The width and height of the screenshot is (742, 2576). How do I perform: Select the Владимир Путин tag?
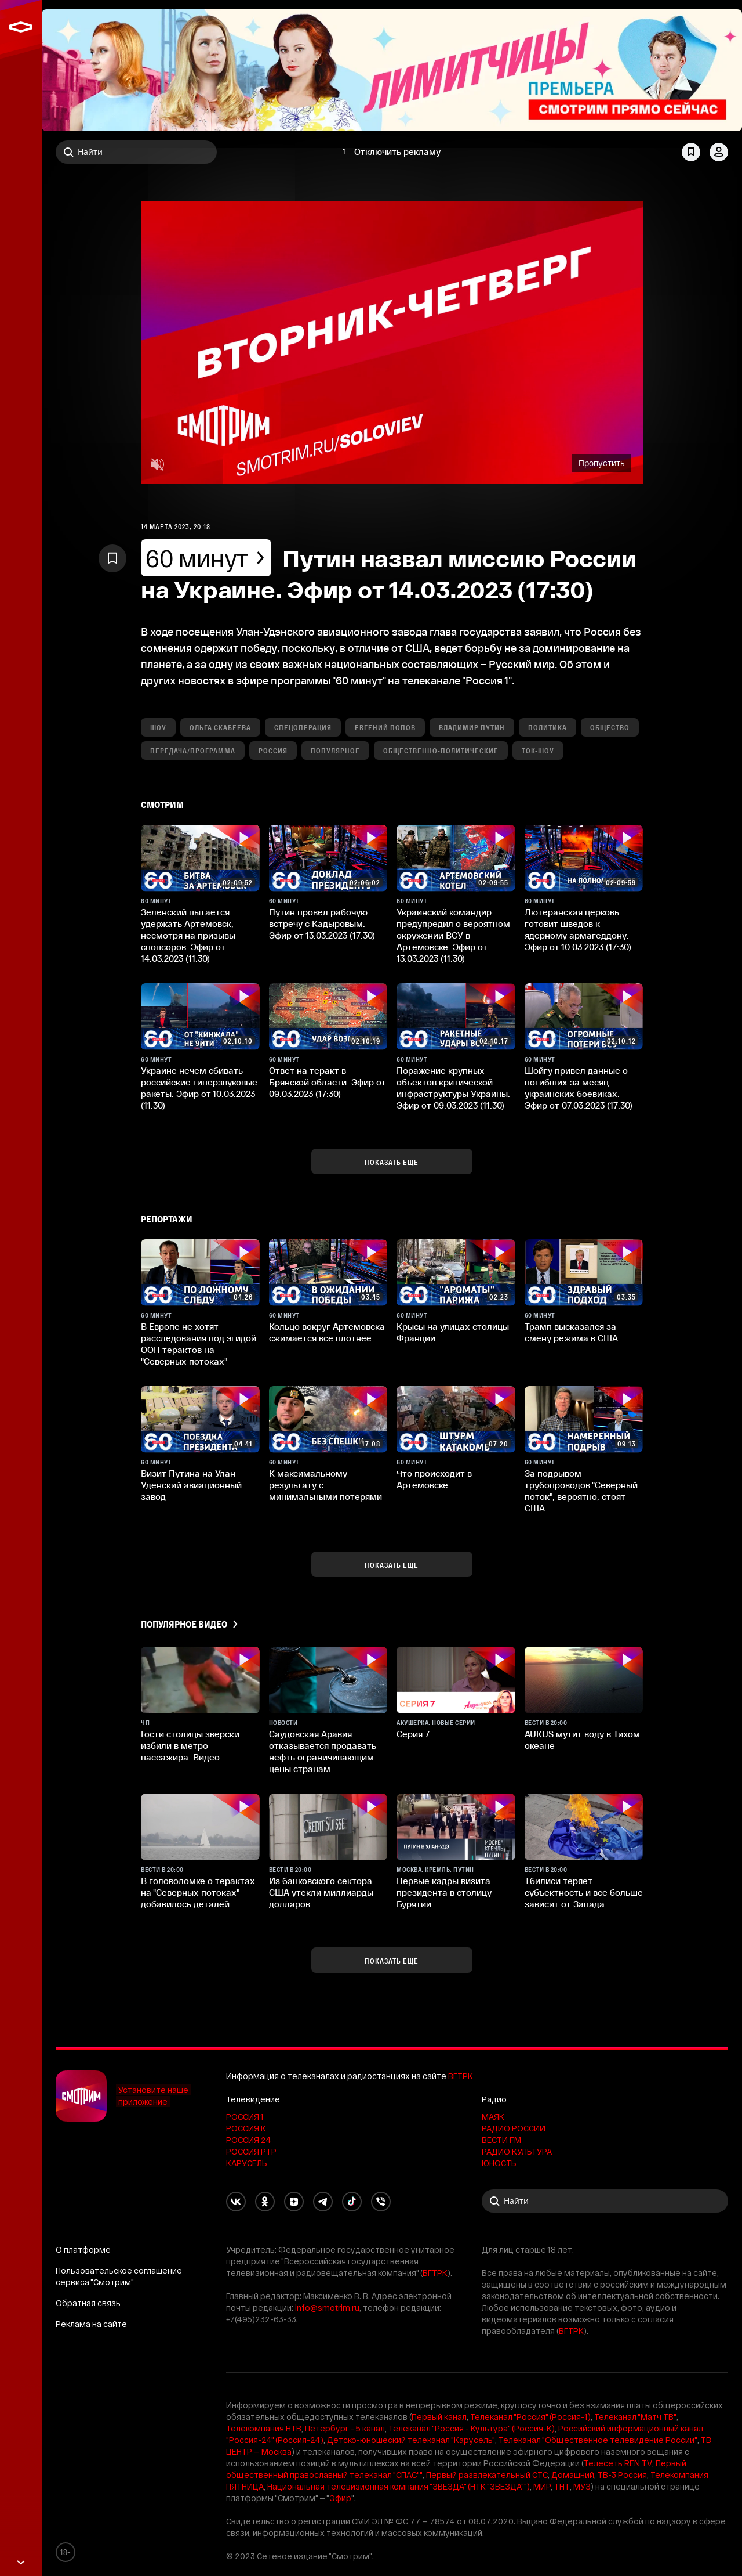tap(471, 727)
